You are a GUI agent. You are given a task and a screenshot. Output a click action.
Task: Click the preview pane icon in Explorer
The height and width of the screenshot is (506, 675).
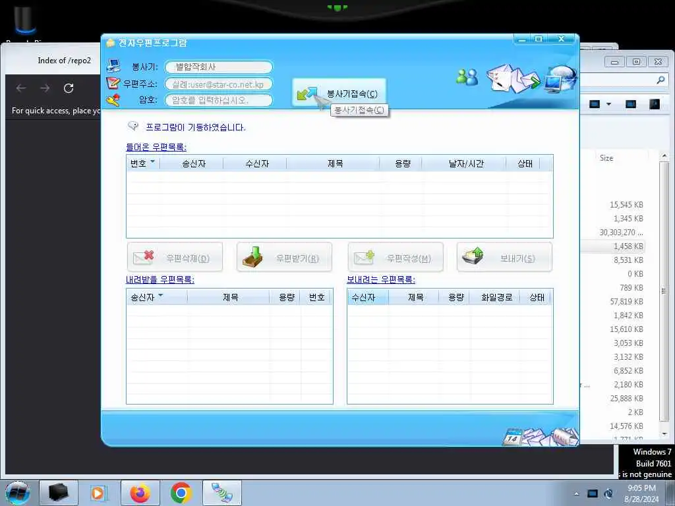(x=631, y=104)
